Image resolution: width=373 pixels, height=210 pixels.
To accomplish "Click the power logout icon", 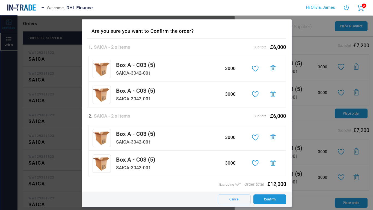I will [x=346, y=8].
